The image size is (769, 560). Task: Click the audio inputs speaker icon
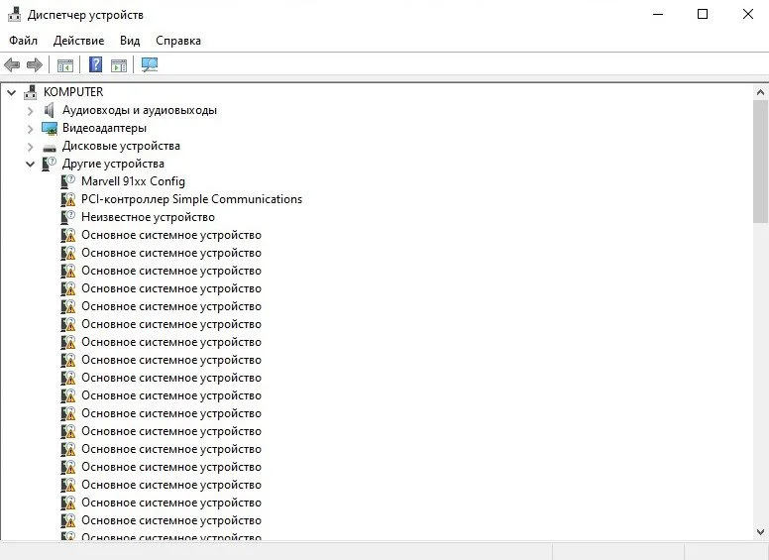point(49,110)
